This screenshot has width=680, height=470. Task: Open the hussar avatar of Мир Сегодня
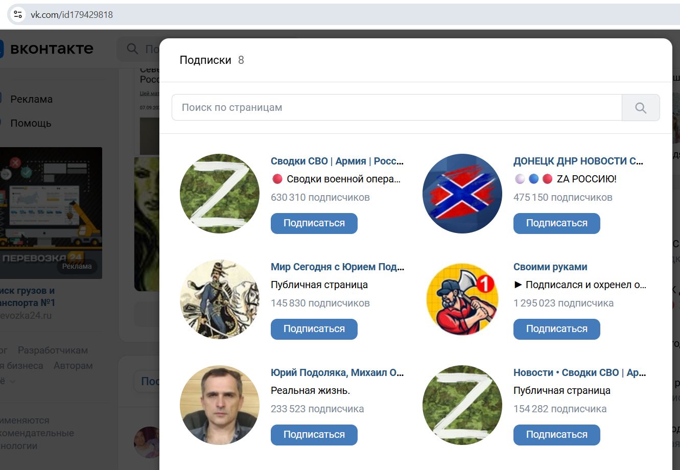[220, 299]
